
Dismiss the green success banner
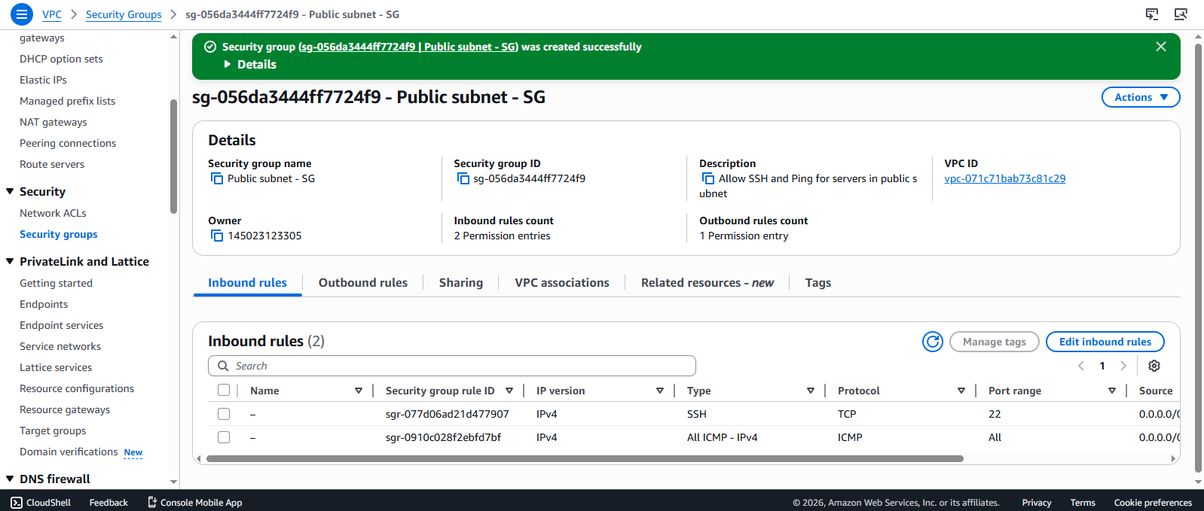point(1161,47)
